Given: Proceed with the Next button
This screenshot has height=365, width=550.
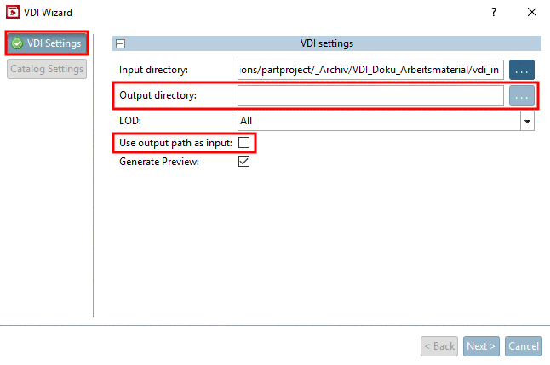Looking at the screenshot, I should coord(481,346).
